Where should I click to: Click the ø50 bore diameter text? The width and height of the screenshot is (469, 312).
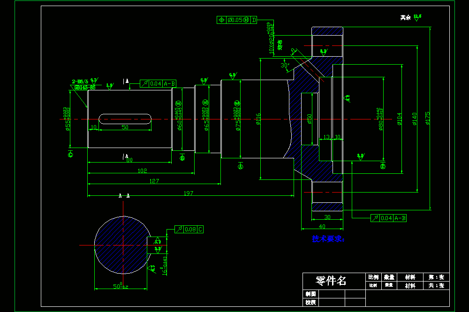coord(309,119)
